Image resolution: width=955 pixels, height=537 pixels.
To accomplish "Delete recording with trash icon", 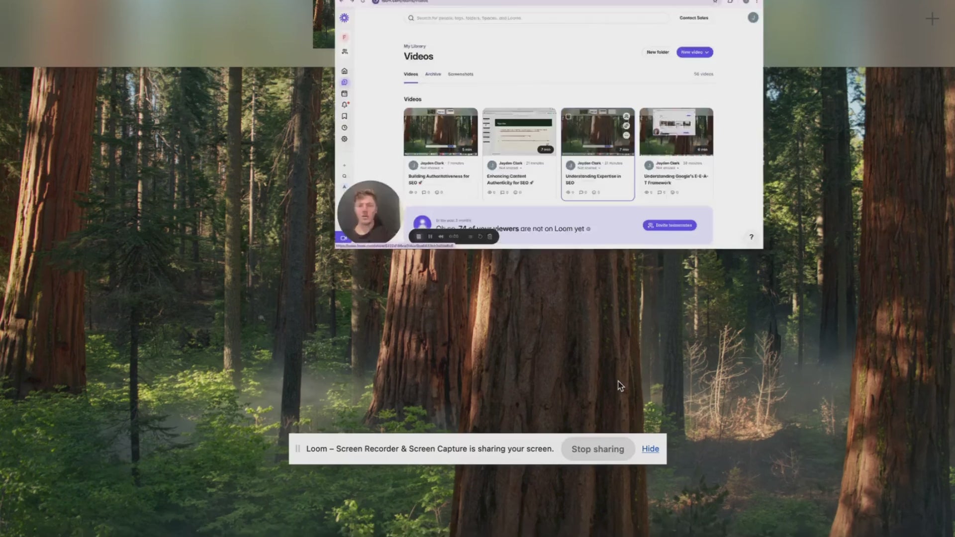I will (x=490, y=237).
